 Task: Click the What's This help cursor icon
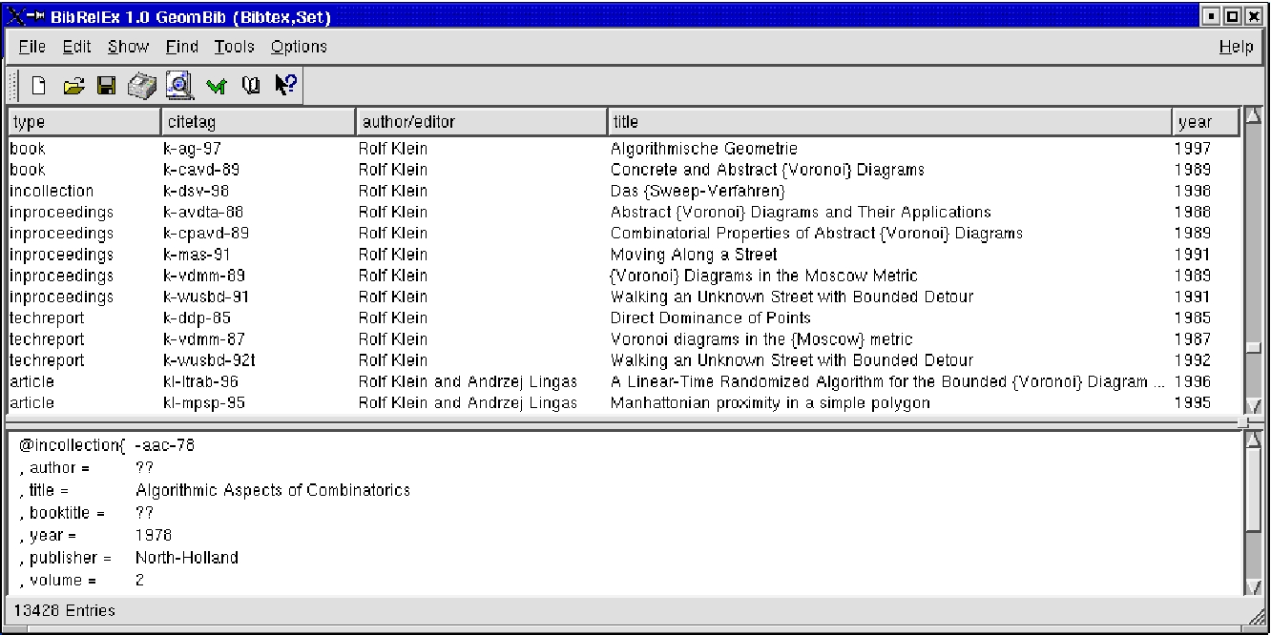click(284, 86)
